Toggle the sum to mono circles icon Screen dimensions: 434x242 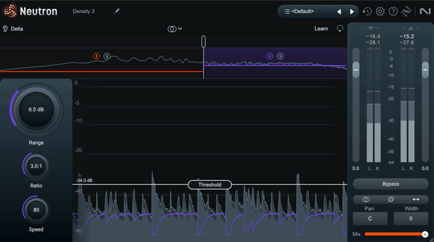366,199
